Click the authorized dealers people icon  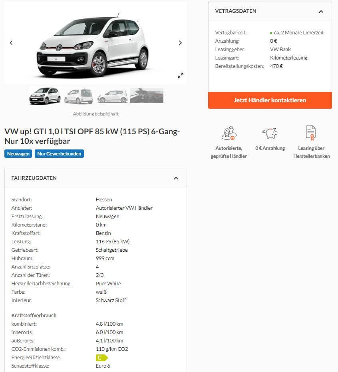point(229,133)
